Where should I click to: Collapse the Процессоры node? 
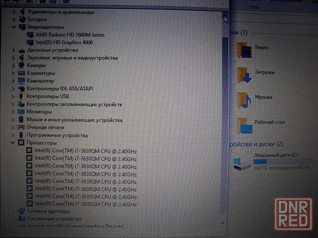[13, 143]
